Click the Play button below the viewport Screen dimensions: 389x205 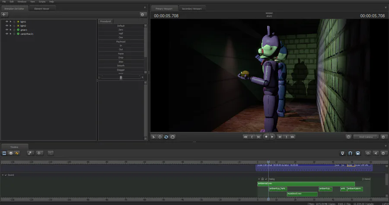pos(272,137)
